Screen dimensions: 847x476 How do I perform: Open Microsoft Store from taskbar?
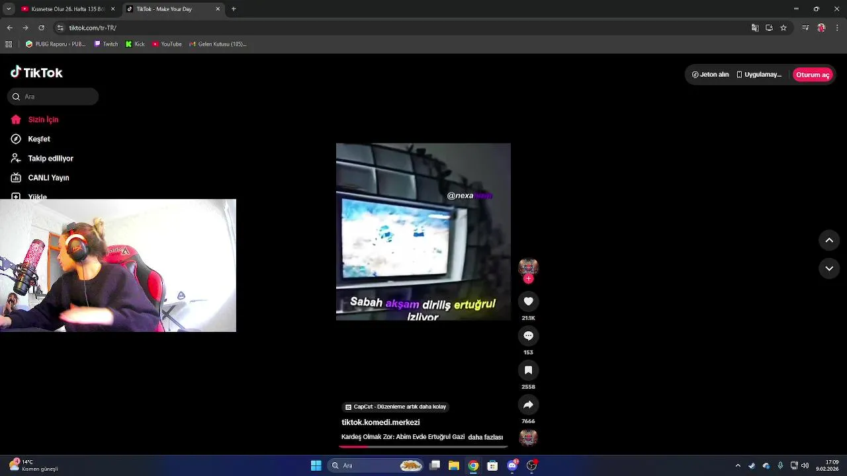coord(492,465)
